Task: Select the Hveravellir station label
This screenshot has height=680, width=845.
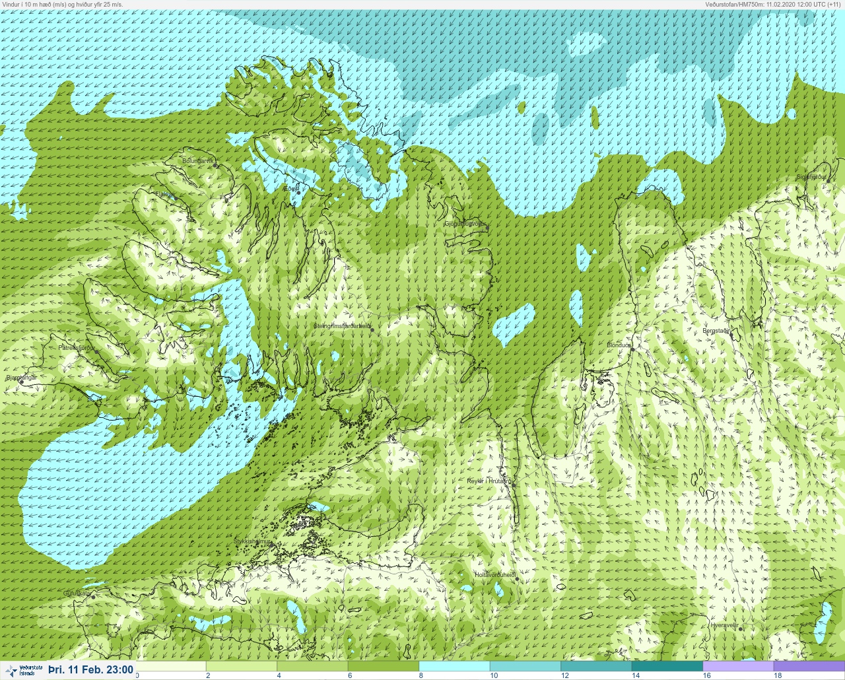Action: (x=724, y=625)
